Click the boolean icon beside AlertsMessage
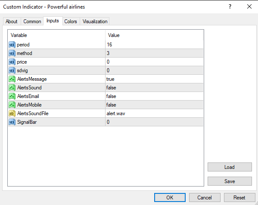 point(12,79)
